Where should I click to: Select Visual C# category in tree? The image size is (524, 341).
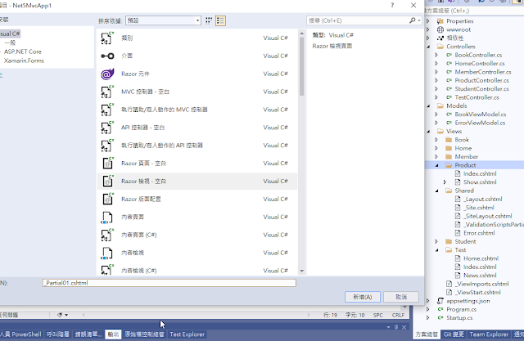[10, 34]
